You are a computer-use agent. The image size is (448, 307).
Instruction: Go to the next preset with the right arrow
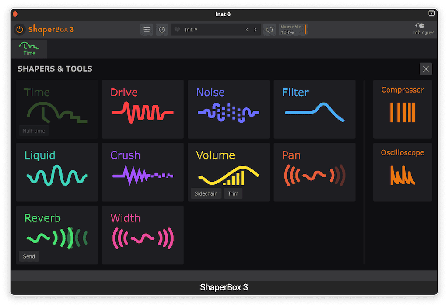(x=255, y=29)
